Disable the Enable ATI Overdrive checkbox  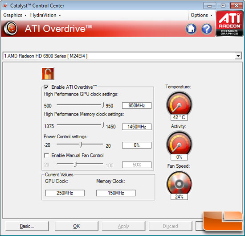pyautogui.click(x=46, y=87)
